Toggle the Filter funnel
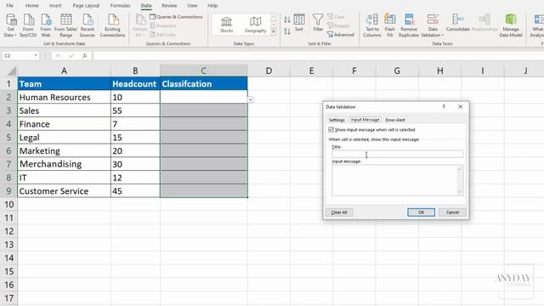544x306 pixels. point(318,23)
